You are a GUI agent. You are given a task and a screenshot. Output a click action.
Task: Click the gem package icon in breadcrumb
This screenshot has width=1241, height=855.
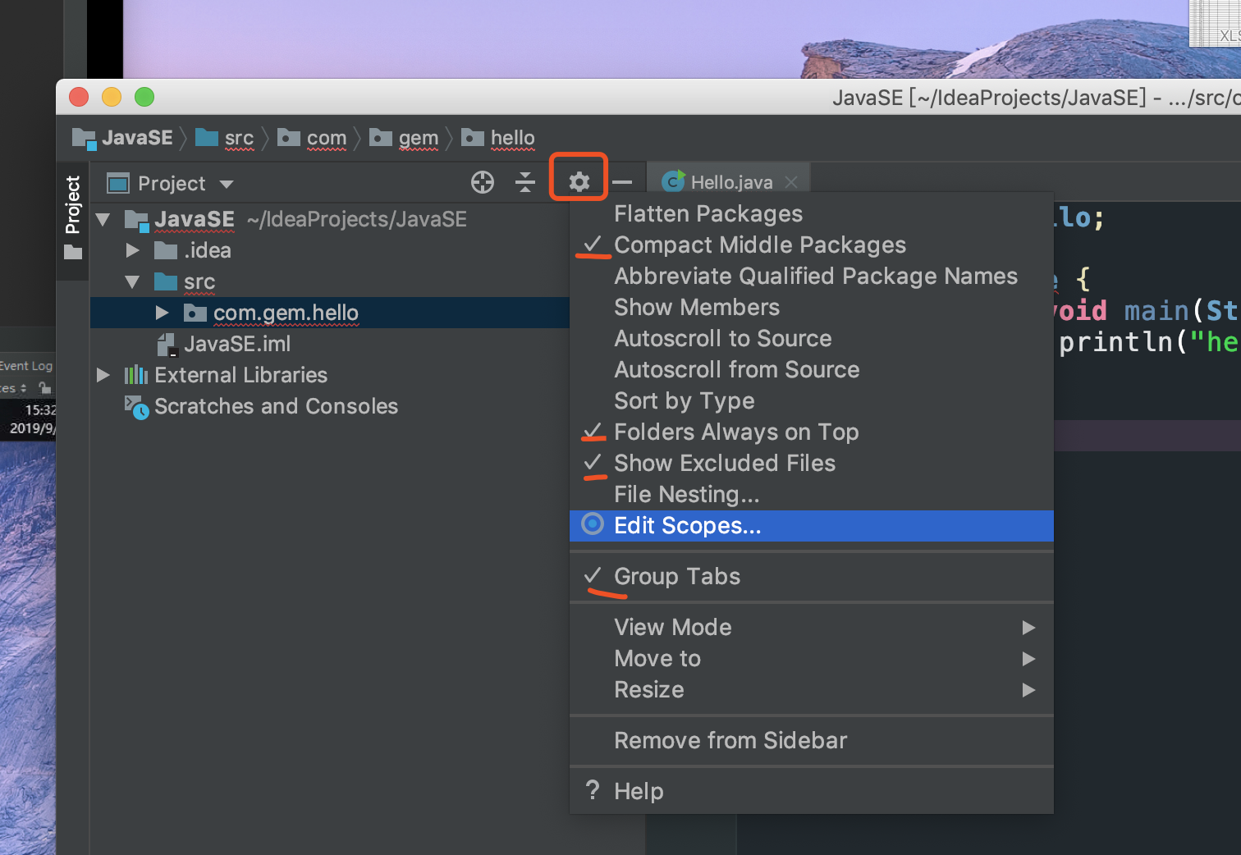[381, 137]
